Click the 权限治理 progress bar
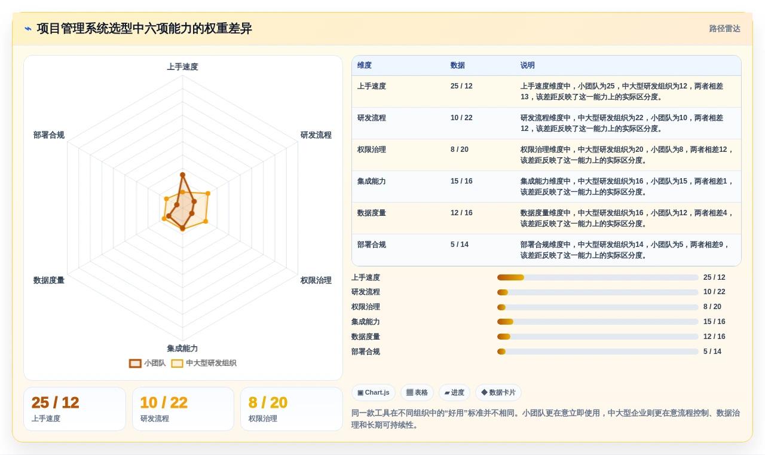The width and height of the screenshot is (765, 455). coord(598,307)
